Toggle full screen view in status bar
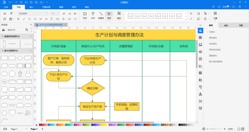The width and height of the screenshot is (249, 132). click(x=239, y=129)
